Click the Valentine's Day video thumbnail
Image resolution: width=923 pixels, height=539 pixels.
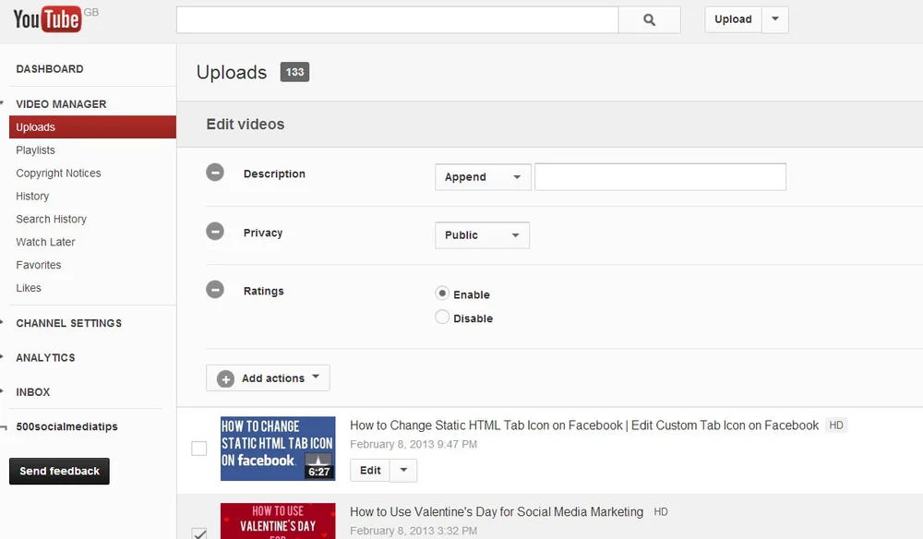click(277, 522)
